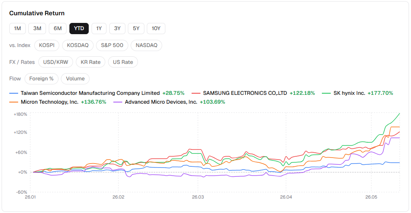Switch to the 5Y period
This screenshot has height=213, width=411.
pos(136,29)
